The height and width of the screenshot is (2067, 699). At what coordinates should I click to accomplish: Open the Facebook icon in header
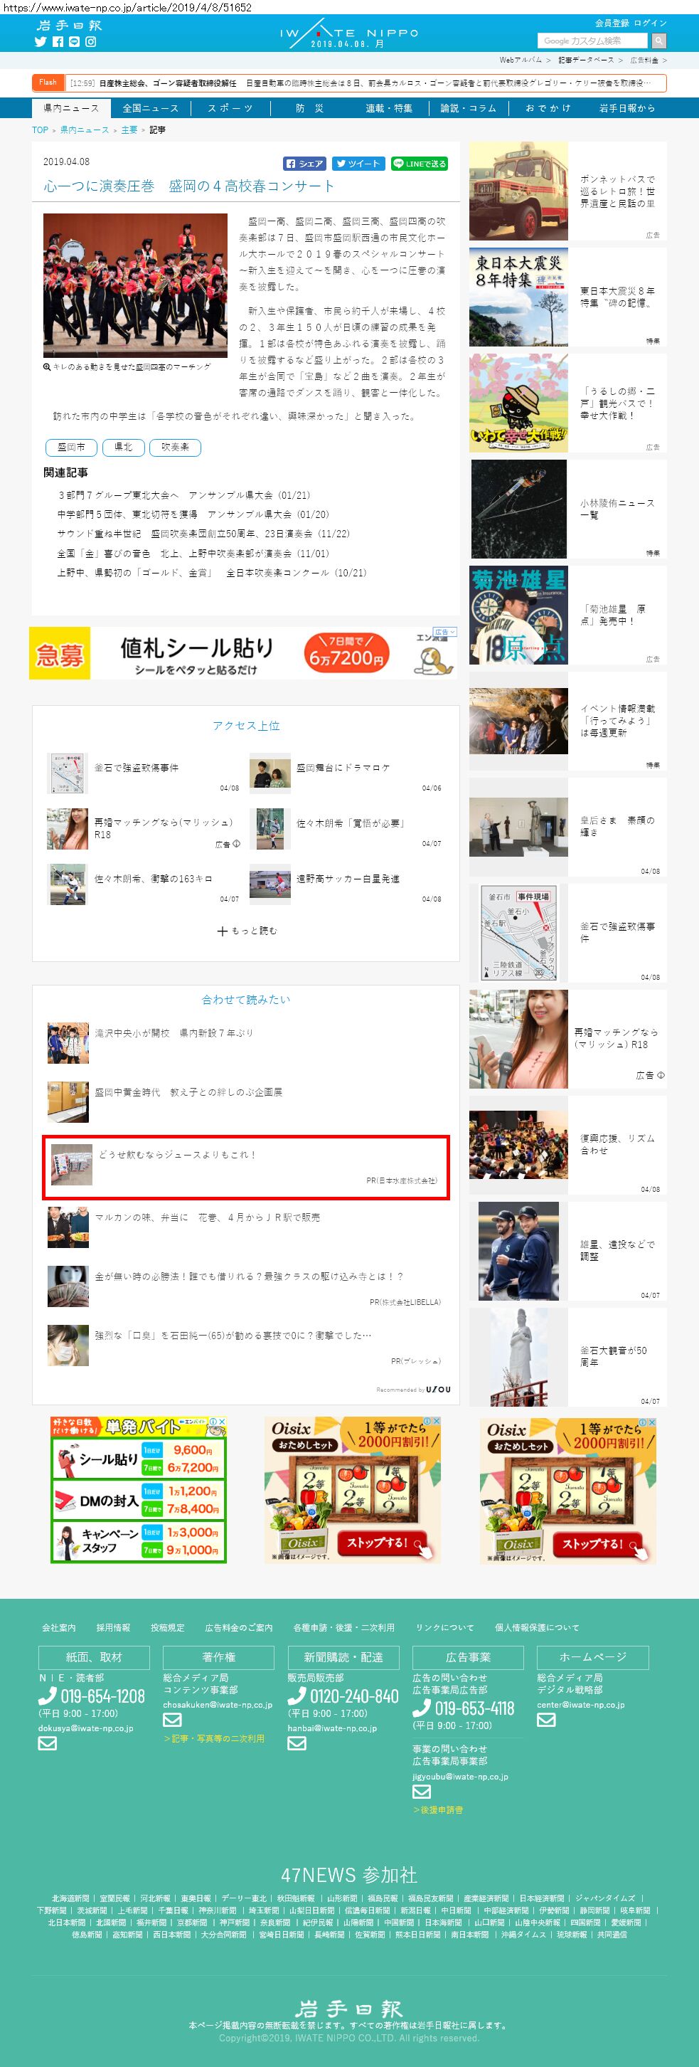[x=58, y=42]
